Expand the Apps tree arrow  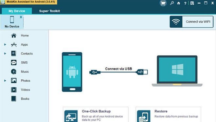click(x=5, y=45)
